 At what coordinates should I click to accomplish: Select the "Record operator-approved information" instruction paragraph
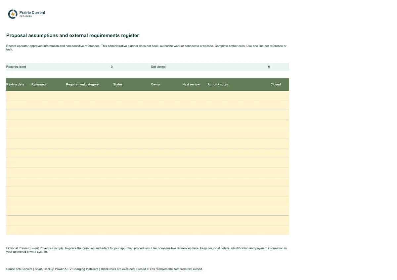pos(147,47)
